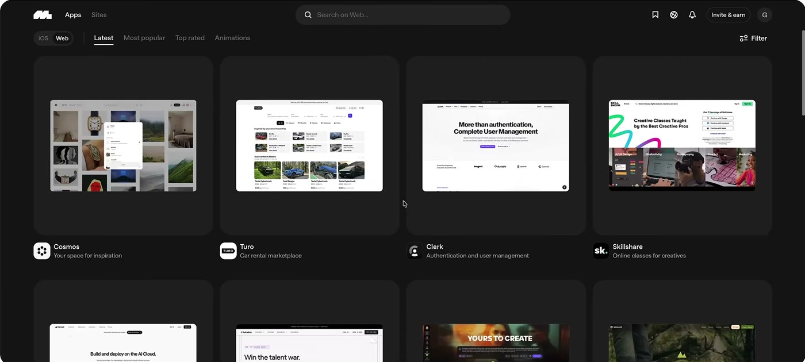Open the Turo screenshot thumbnail
The width and height of the screenshot is (805, 362).
pos(309,145)
